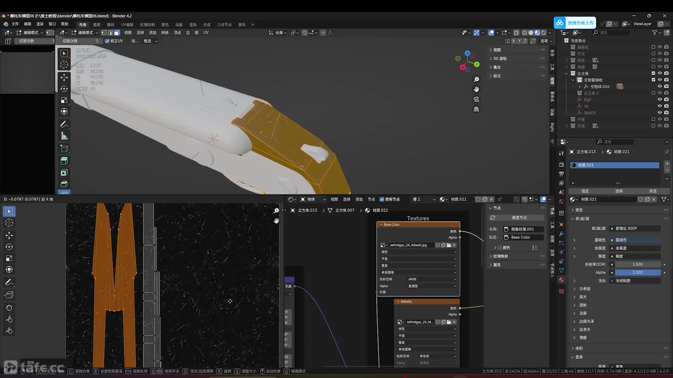
Task: Select the UV editor Rotate tool
Action: click(9, 247)
